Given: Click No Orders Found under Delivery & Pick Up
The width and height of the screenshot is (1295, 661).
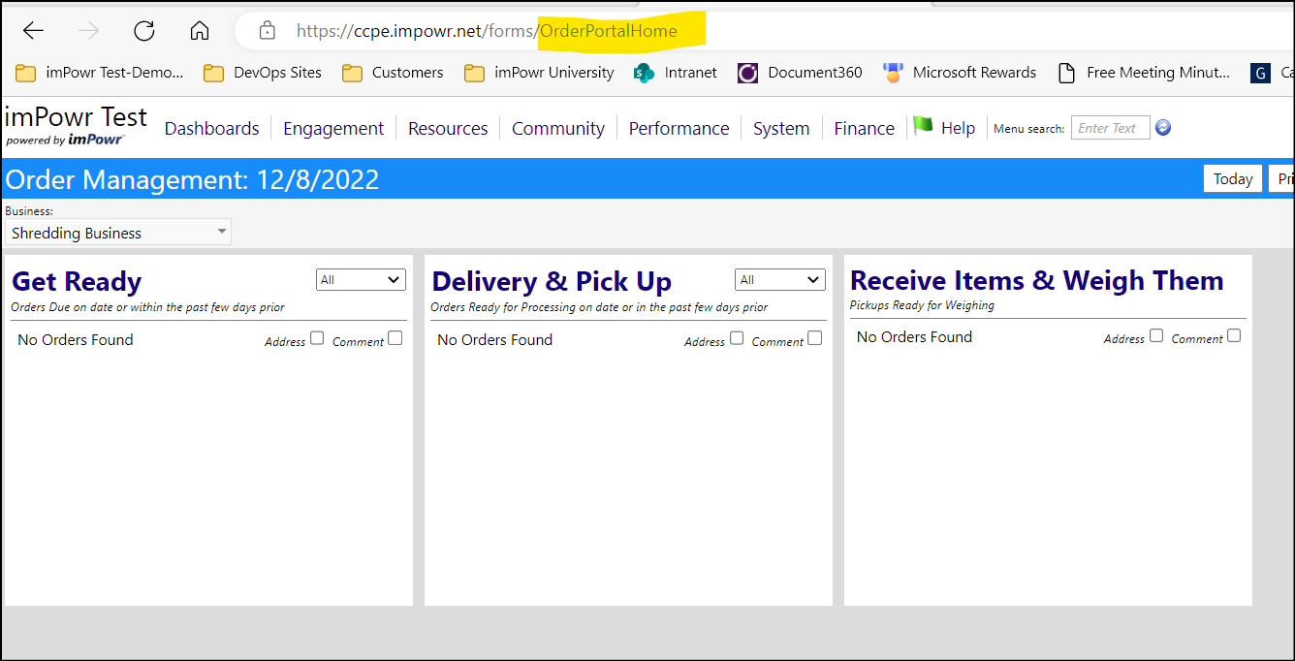Looking at the screenshot, I should (x=495, y=339).
